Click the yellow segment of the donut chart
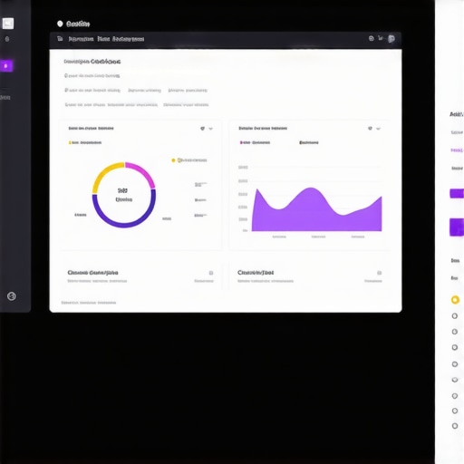464x464 pixels. tap(102, 174)
